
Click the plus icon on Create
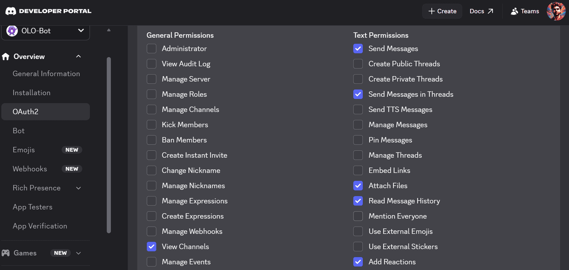click(432, 11)
